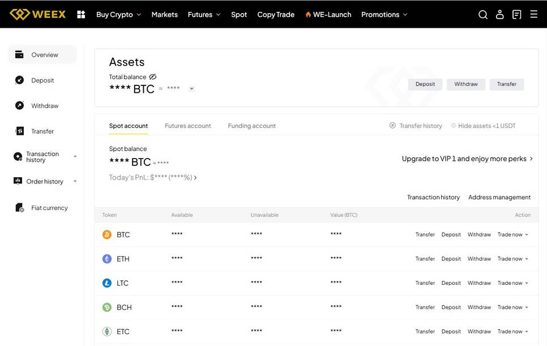
Task: Click the Fiat currency icon in sidebar
Action: (x=20, y=207)
